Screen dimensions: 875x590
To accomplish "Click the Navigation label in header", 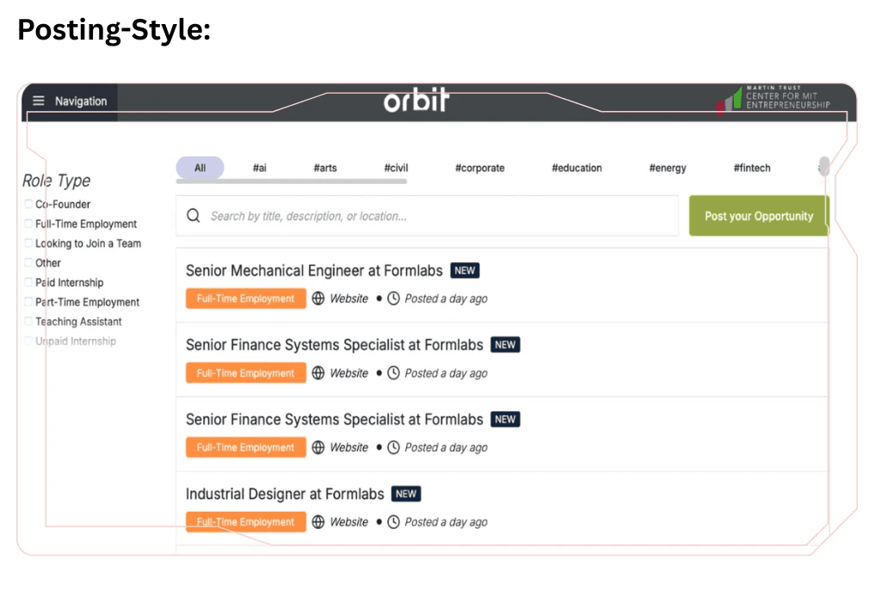I will coord(81,101).
